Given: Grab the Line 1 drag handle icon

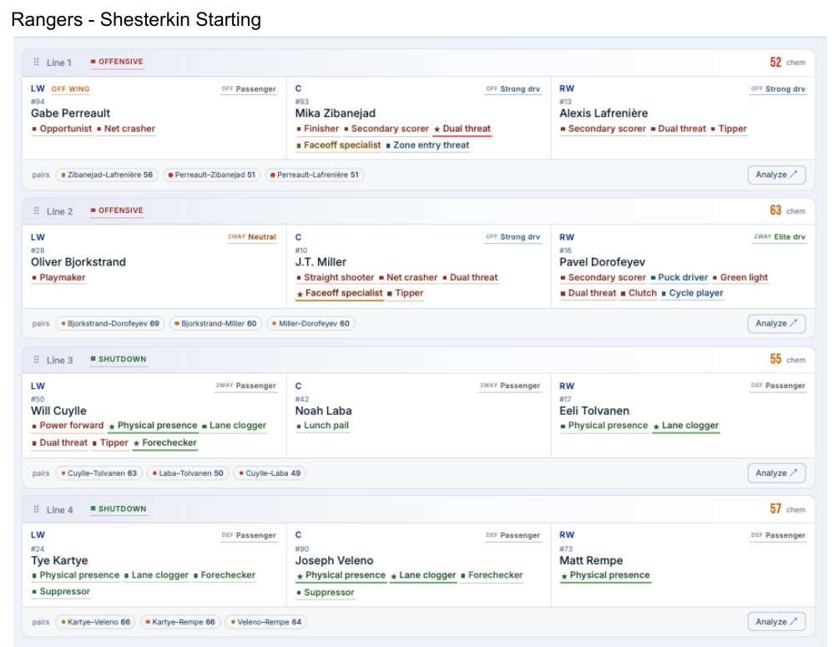Looking at the screenshot, I should click(x=37, y=62).
